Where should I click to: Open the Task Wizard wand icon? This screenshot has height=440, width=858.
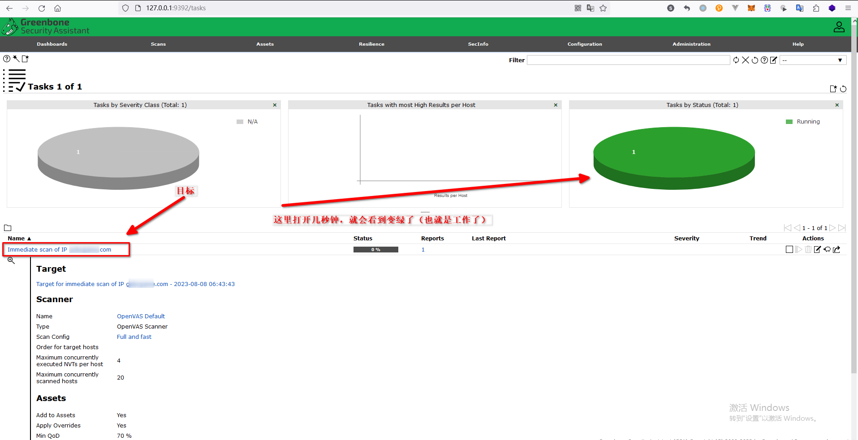[16, 59]
